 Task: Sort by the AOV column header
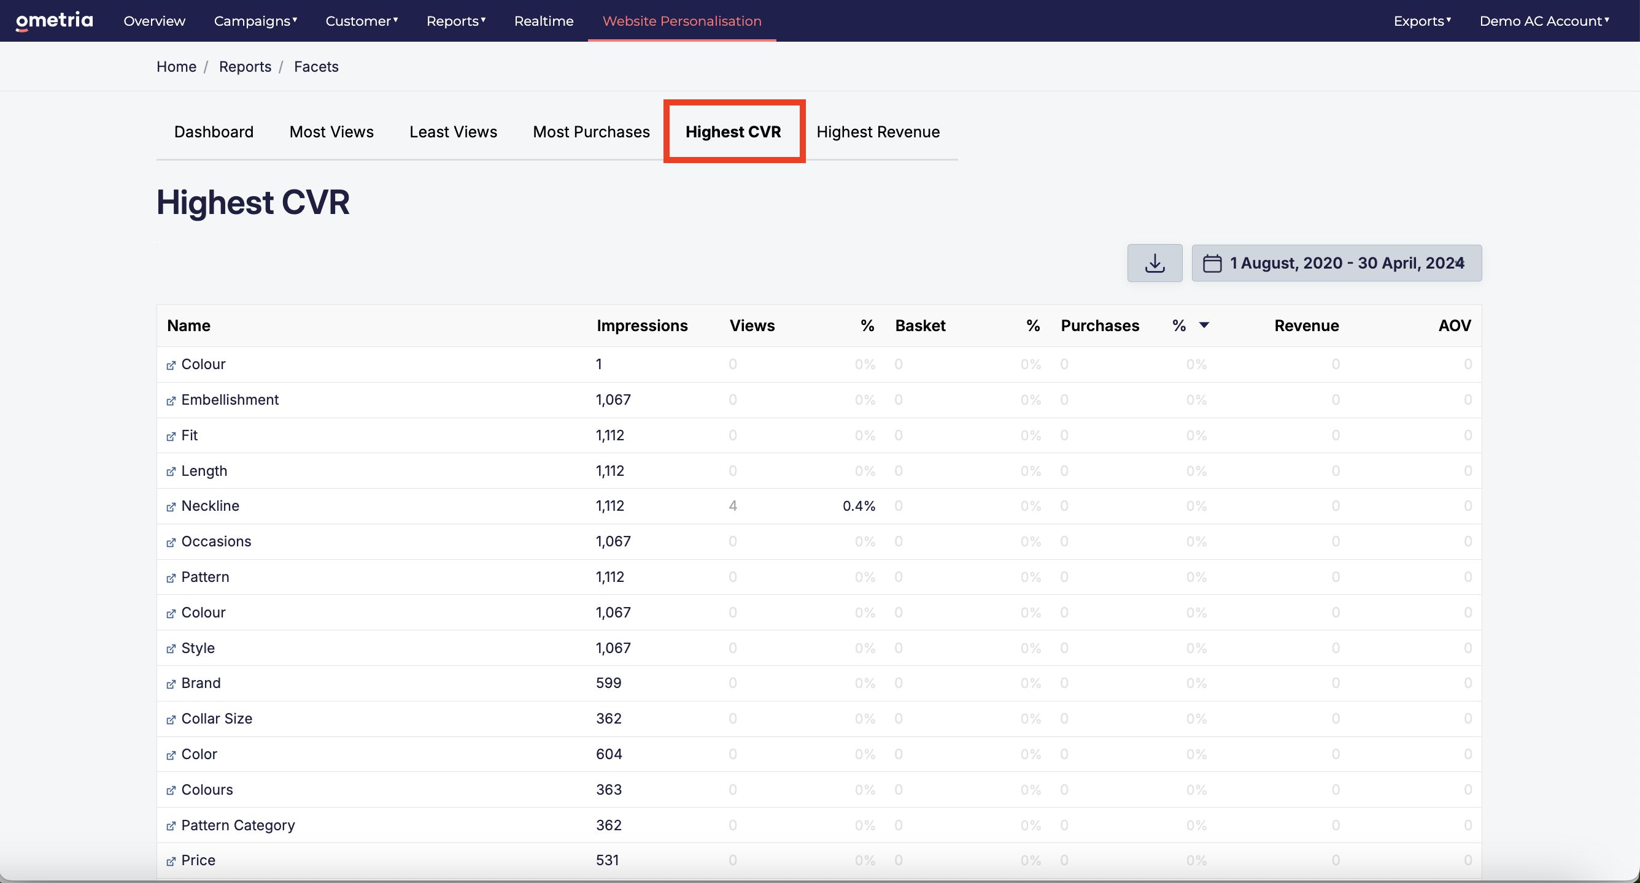point(1454,326)
